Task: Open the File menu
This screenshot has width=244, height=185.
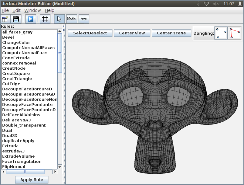Action: [5, 10]
